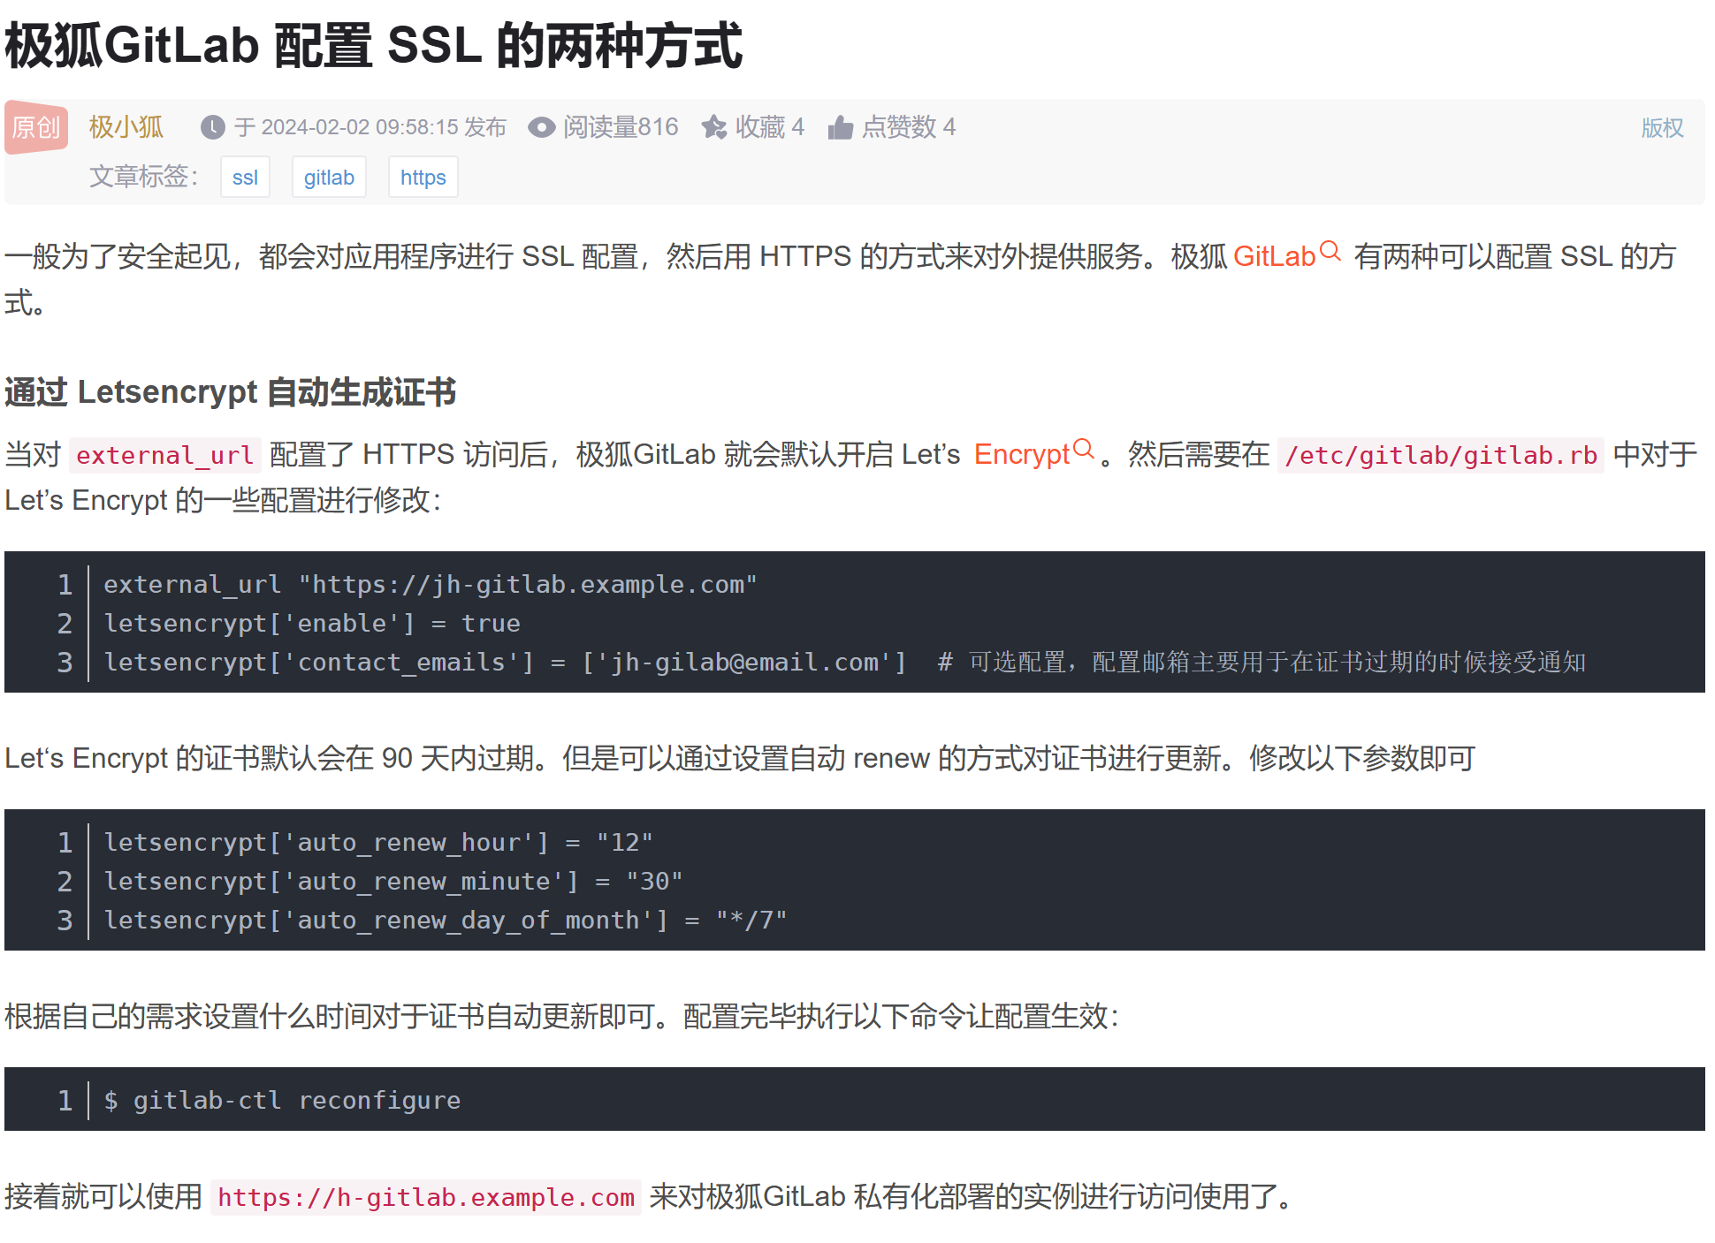
Task: Click the thumbs-up like icon
Action: (840, 128)
